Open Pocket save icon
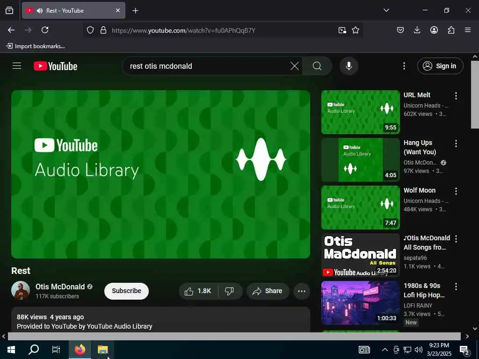Image resolution: width=479 pixels, height=359 pixels. [x=400, y=30]
